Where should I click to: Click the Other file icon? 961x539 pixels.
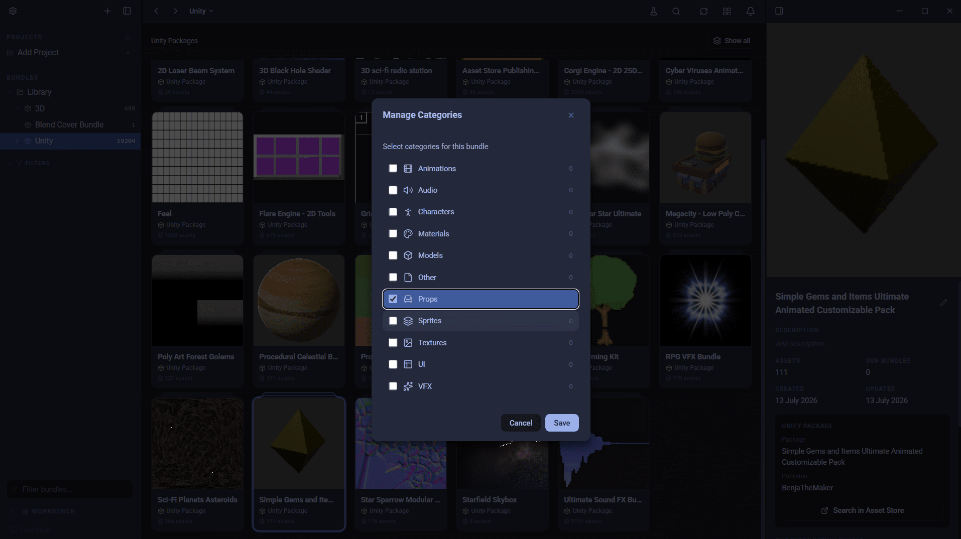point(408,278)
